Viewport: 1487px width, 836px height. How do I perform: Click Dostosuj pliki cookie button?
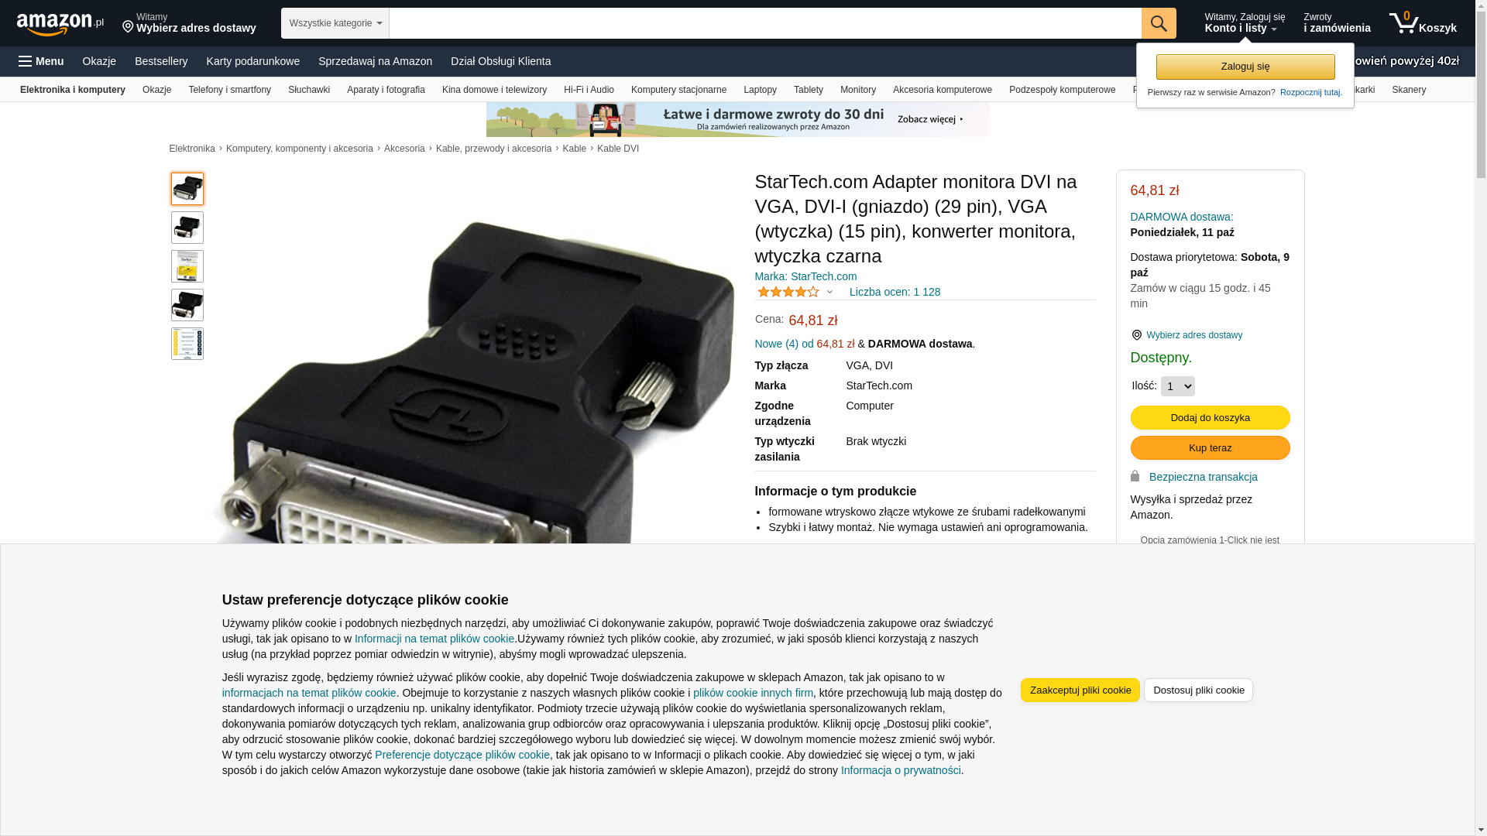1198,690
